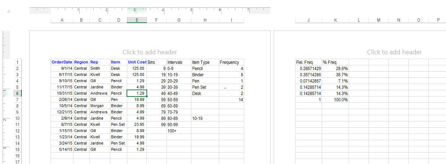The image size is (446, 164).
Task: Select column P header
Action: pyautogui.click(x=438, y=20)
